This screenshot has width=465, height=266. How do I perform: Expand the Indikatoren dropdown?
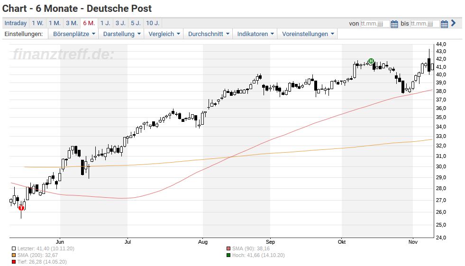[x=255, y=34]
